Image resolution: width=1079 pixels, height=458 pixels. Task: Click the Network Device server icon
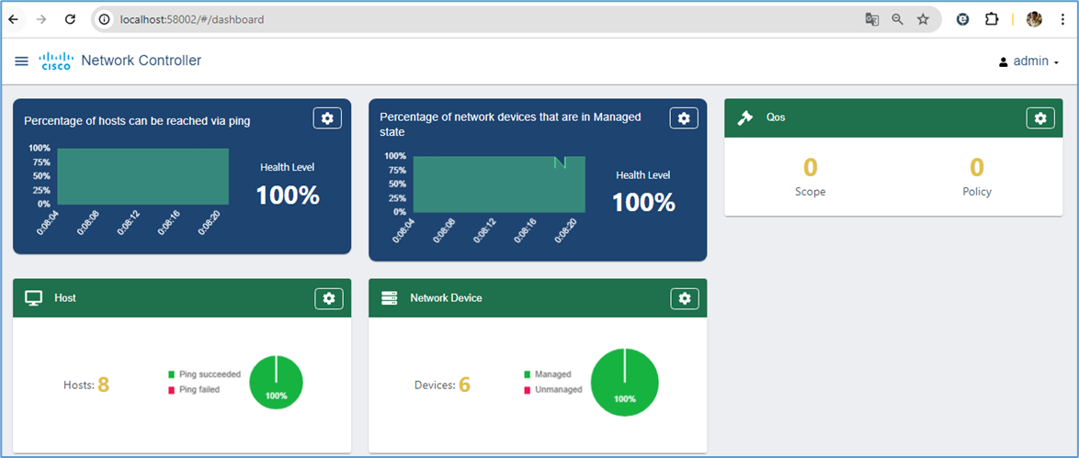(x=390, y=298)
